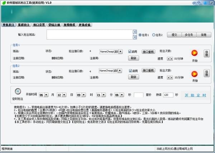Select the 任务2 radio button

pyautogui.click(x=154, y=35)
